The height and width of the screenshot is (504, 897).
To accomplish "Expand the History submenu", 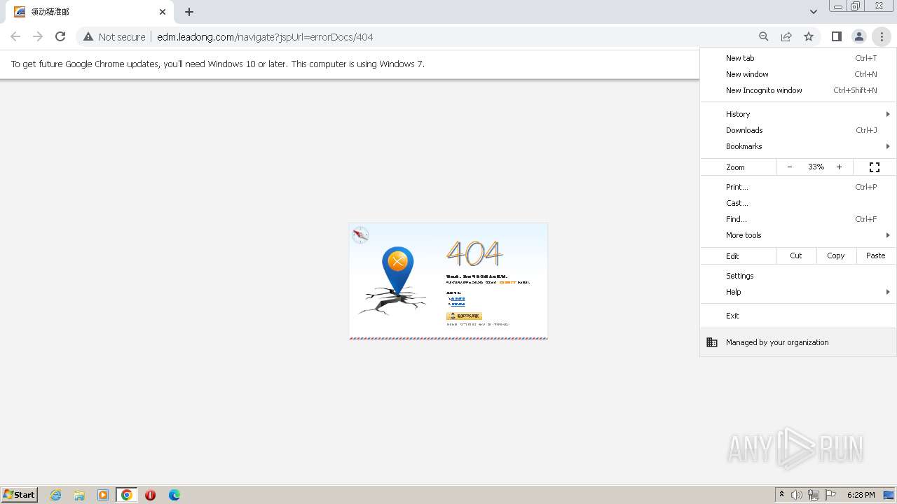I will coord(798,114).
